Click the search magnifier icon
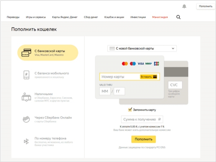The image size is (216, 162). click(x=179, y=17)
